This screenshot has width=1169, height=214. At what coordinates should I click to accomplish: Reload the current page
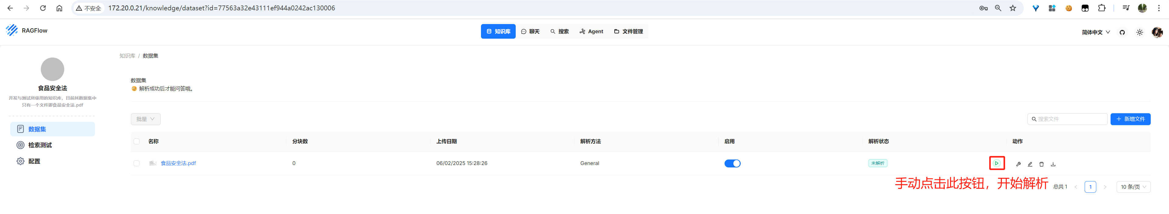[x=43, y=8]
